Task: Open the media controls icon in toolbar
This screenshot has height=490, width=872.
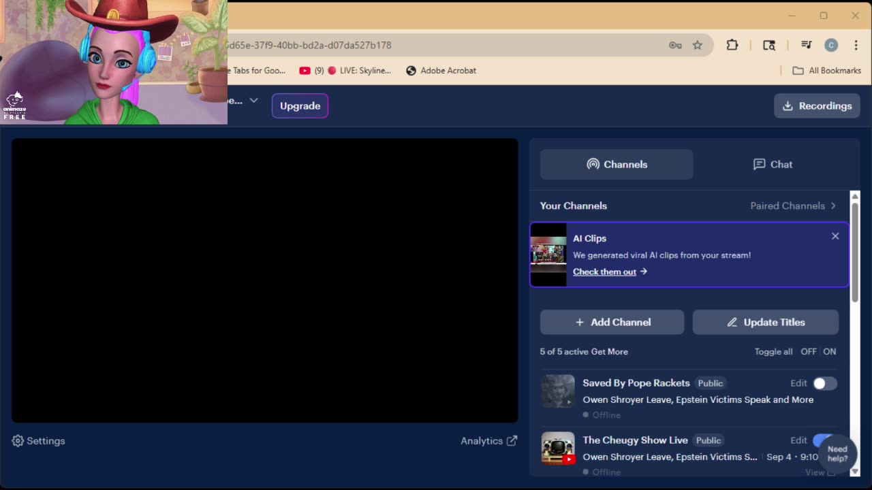Action: pos(807,45)
